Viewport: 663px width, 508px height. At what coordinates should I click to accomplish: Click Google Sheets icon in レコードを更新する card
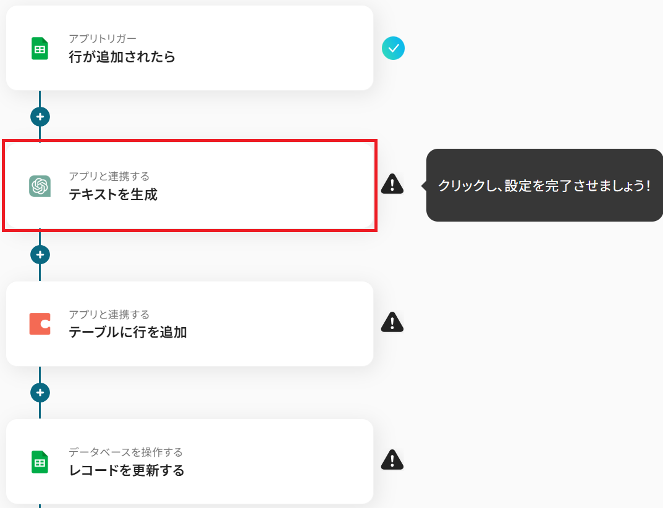click(40, 462)
